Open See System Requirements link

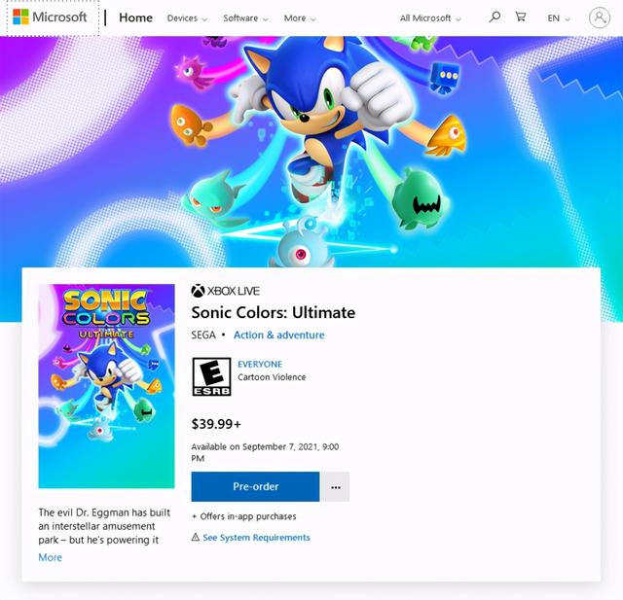256,538
